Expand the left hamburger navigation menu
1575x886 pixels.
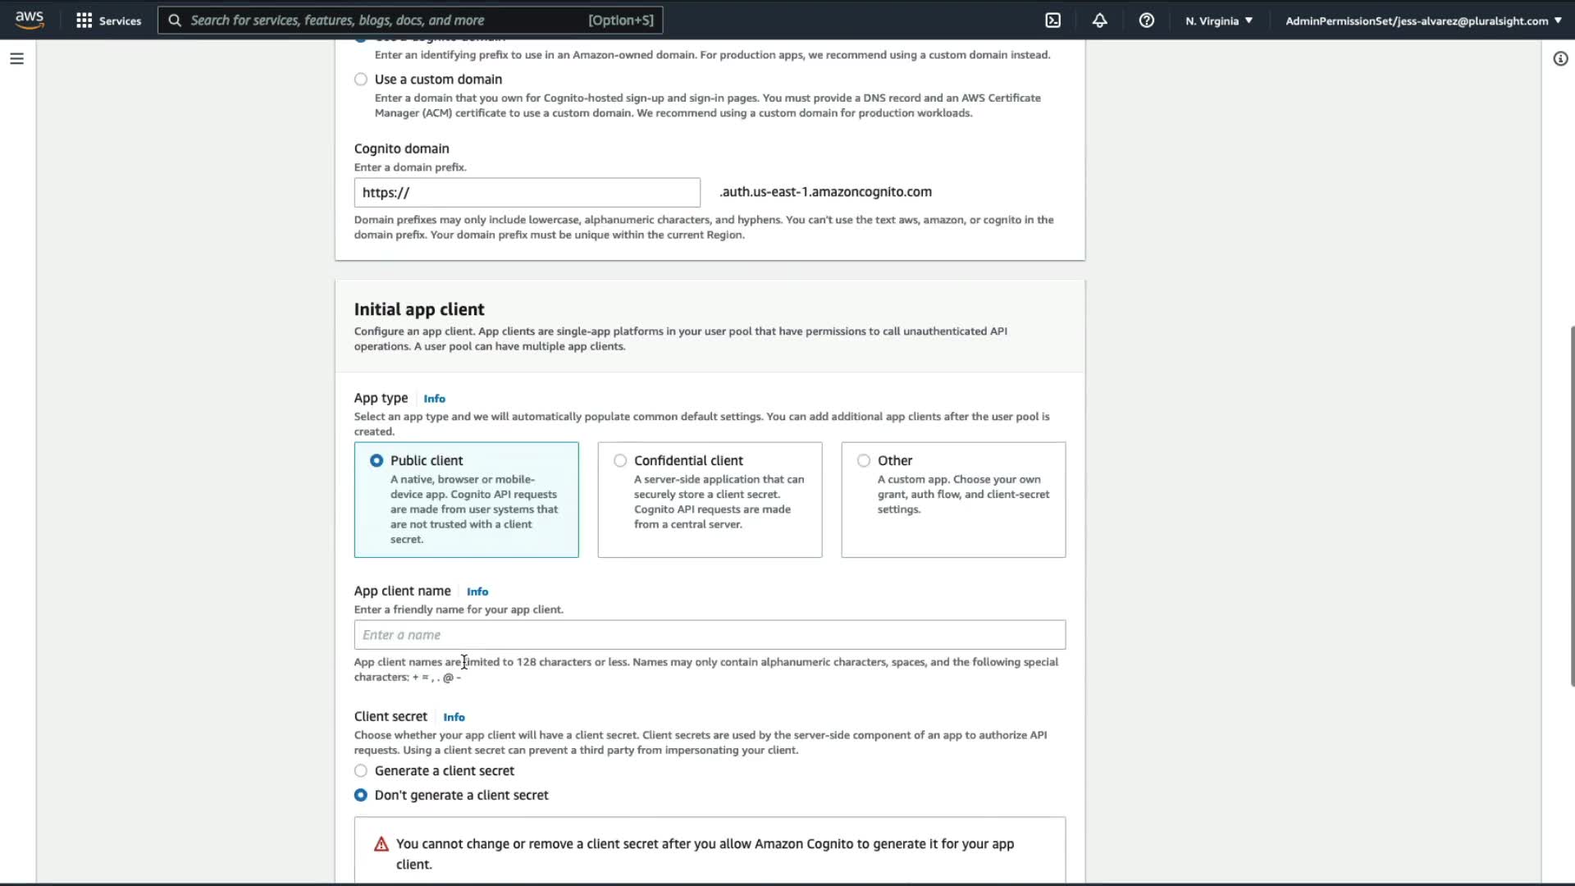[16, 59]
